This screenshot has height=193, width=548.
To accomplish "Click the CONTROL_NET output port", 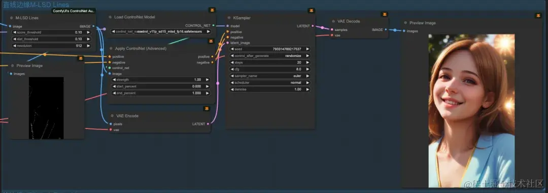I will click(x=213, y=25).
